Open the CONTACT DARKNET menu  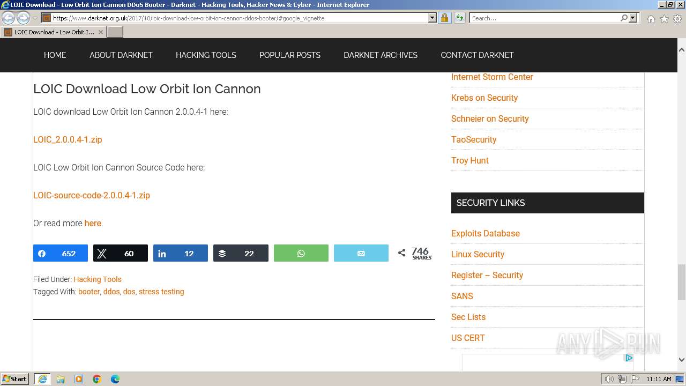click(477, 55)
